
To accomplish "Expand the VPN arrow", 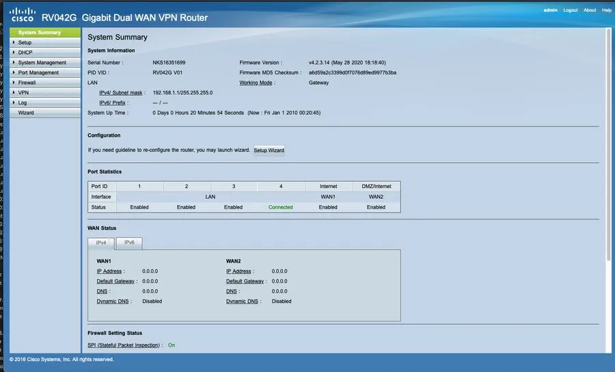I will pyautogui.click(x=14, y=92).
